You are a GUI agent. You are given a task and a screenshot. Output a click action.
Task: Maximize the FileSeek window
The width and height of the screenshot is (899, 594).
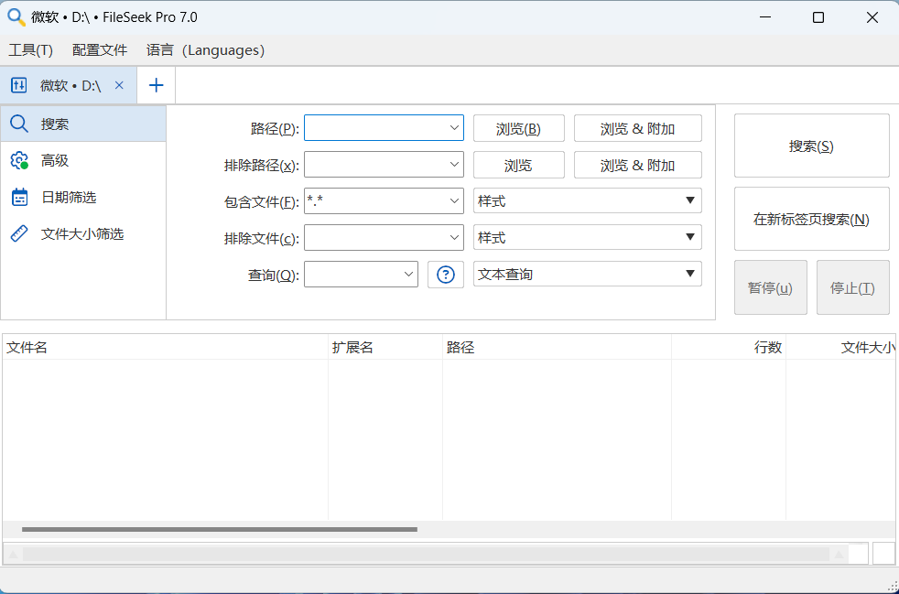point(818,17)
